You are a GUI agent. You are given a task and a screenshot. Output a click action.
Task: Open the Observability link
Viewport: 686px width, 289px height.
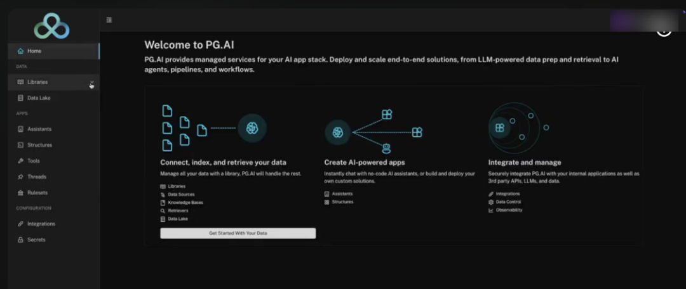coord(509,210)
